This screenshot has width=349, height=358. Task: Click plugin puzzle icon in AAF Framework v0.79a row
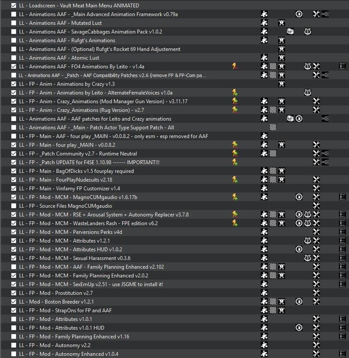[264, 14]
